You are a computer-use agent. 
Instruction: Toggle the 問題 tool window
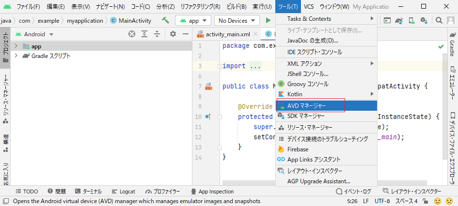tap(57, 191)
